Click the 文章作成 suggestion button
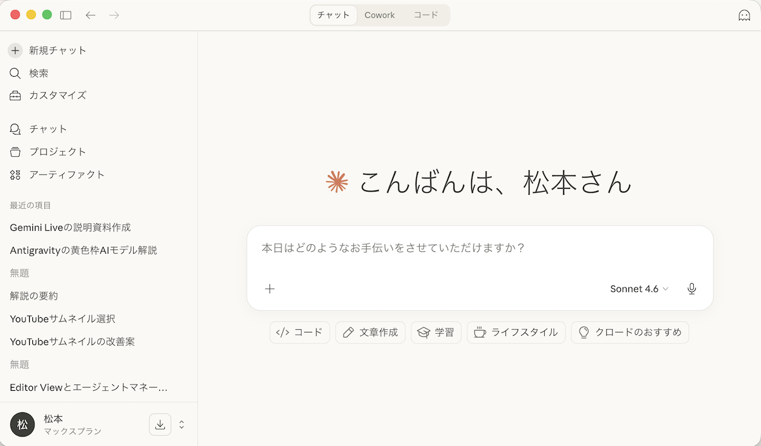This screenshot has height=446, width=761. pos(370,332)
